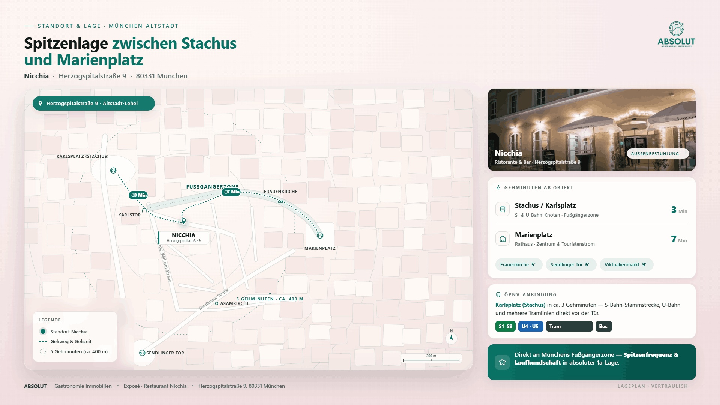Click the NICCHIA label card on the map
Viewport: 720px width, 405px height.
tap(183, 238)
